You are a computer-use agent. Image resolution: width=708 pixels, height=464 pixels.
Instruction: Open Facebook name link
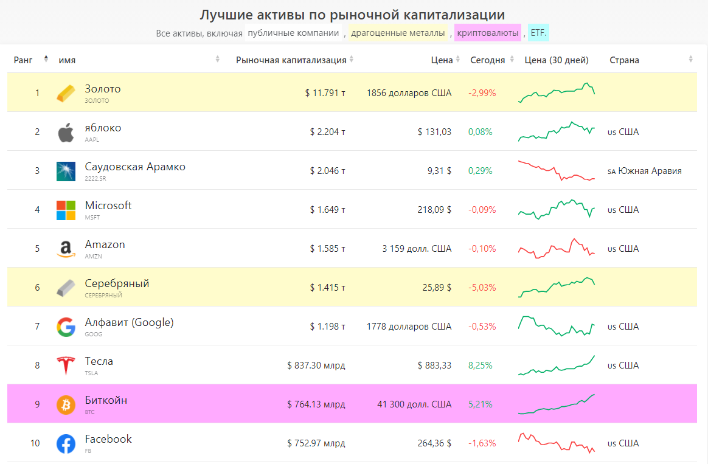tap(108, 438)
